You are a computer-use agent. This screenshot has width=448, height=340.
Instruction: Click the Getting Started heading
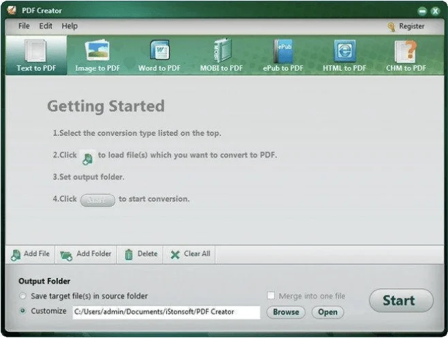pos(106,106)
